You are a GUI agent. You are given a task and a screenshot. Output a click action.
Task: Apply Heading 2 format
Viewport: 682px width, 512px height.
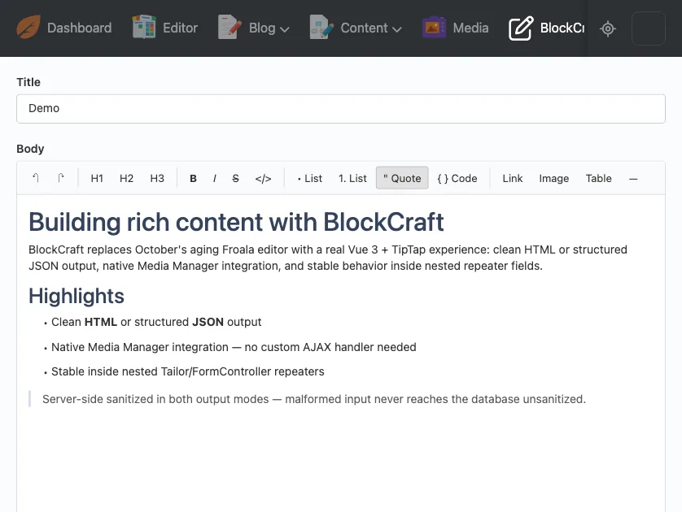[127, 178]
